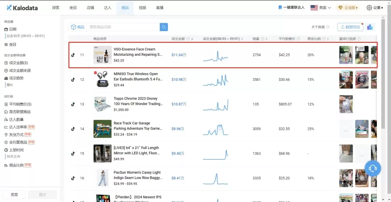Sort by 成交金额 column arrows

tap(192, 39)
